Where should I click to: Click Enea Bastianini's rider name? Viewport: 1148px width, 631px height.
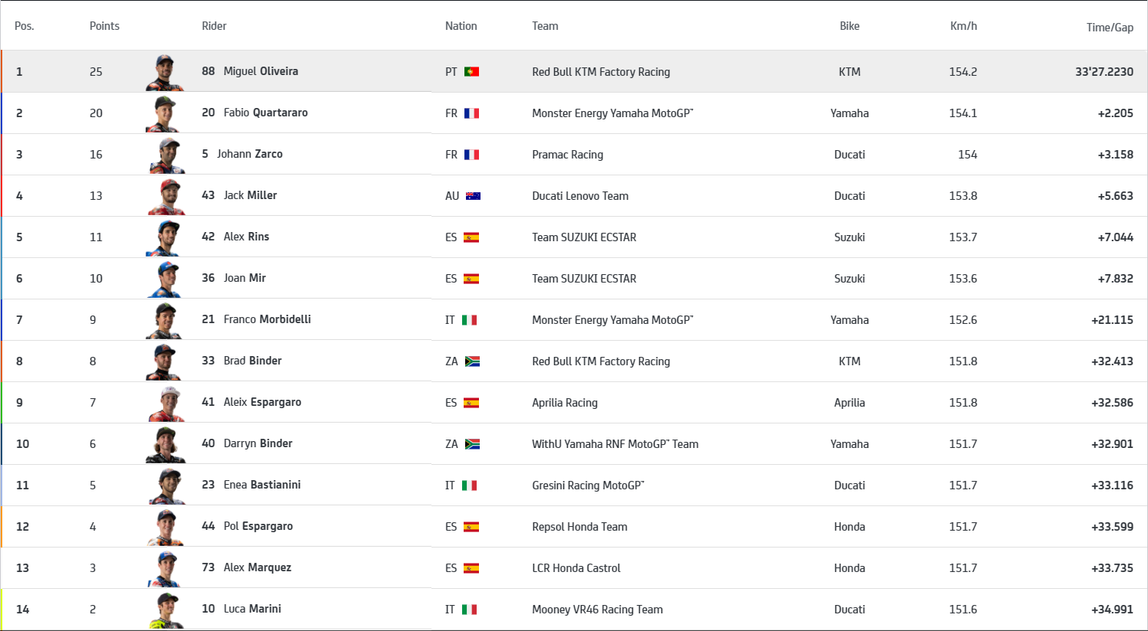tap(261, 485)
